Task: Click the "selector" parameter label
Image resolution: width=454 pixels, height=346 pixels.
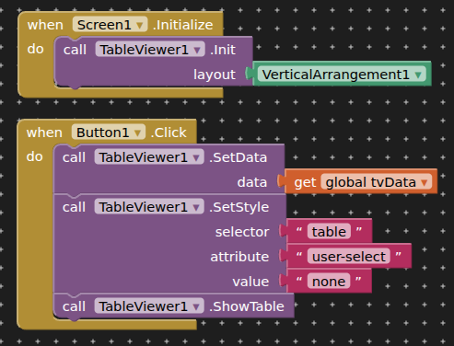Action: pos(242,232)
